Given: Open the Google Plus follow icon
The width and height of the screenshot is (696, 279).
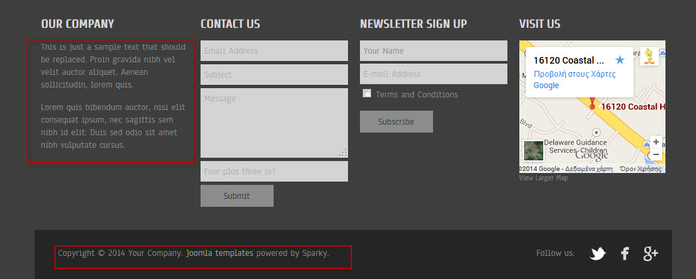Looking at the screenshot, I should pyautogui.click(x=651, y=254).
